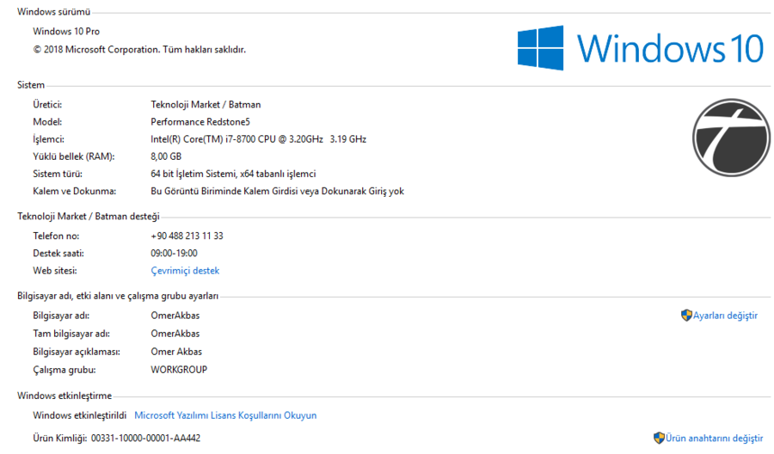The height and width of the screenshot is (454, 774).
Task: Click the shield icon beside Ürün anahtarını değiştir
Action: (659, 438)
